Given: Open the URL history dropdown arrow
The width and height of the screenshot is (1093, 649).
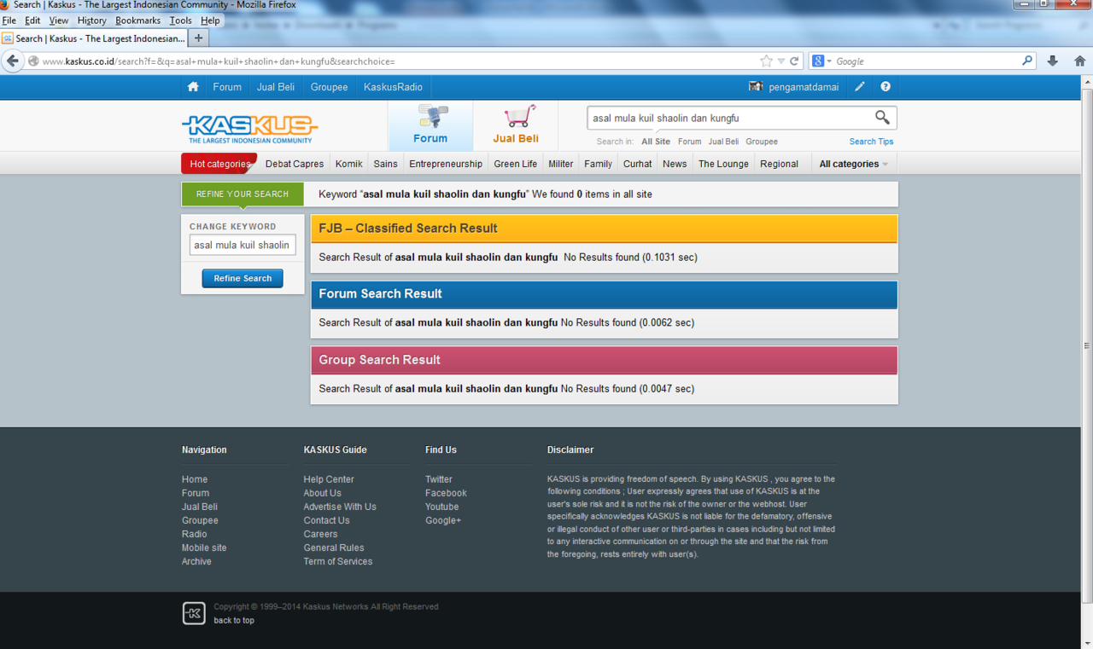Looking at the screenshot, I should pos(780,61).
